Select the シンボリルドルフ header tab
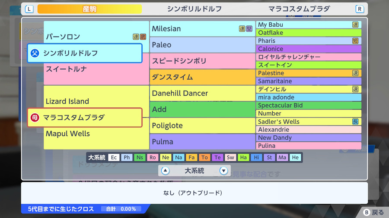 [194, 9]
